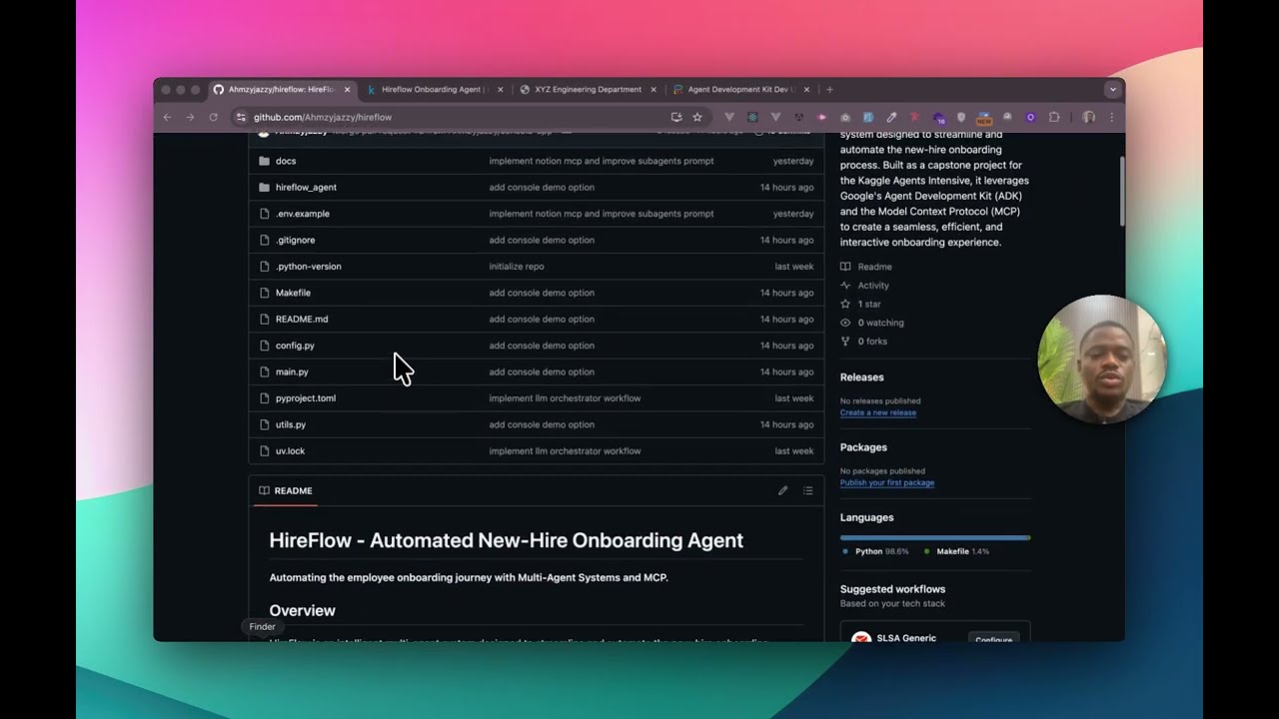Open the hireflow_agent folder
The image size is (1279, 719).
306,187
